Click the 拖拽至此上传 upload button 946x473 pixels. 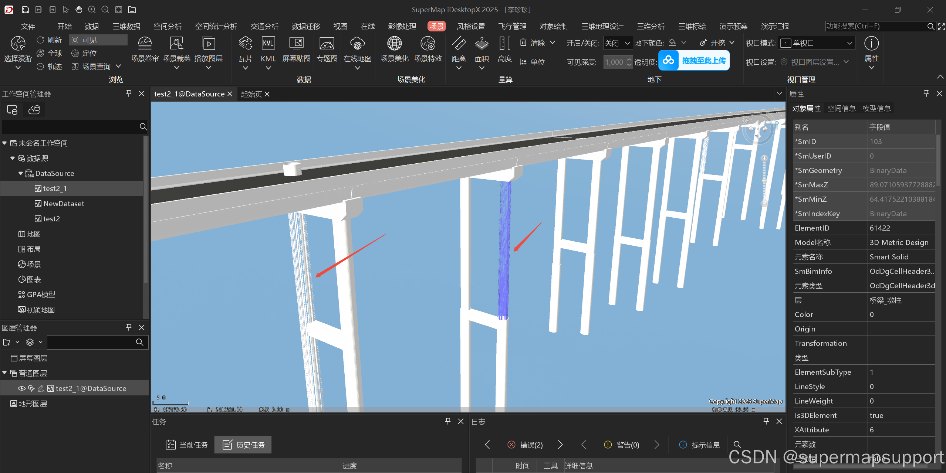pos(694,61)
